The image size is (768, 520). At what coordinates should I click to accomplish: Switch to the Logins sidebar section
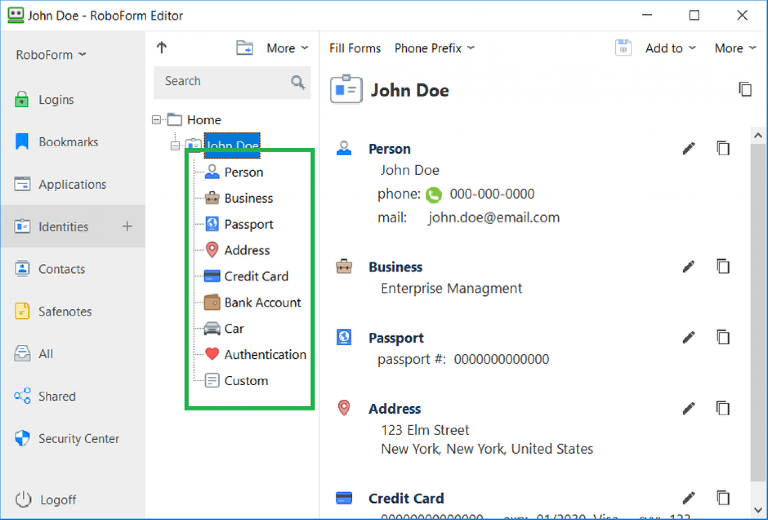pyautogui.click(x=56, y=100)
